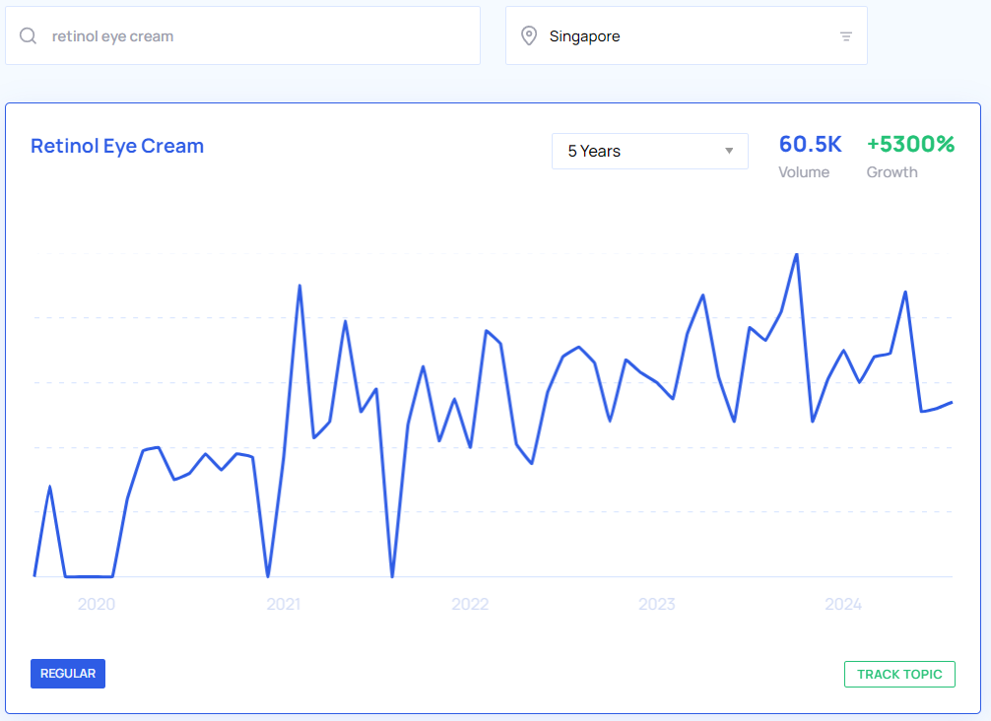The width and height of the screenshot is (991, 721).
Task: Click the 2021 year label on axis
Action: 284,604
